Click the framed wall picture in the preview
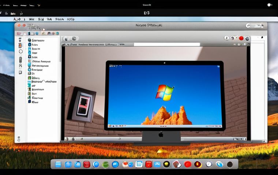The width and height of the screenshot is (278, 175). 82,105
